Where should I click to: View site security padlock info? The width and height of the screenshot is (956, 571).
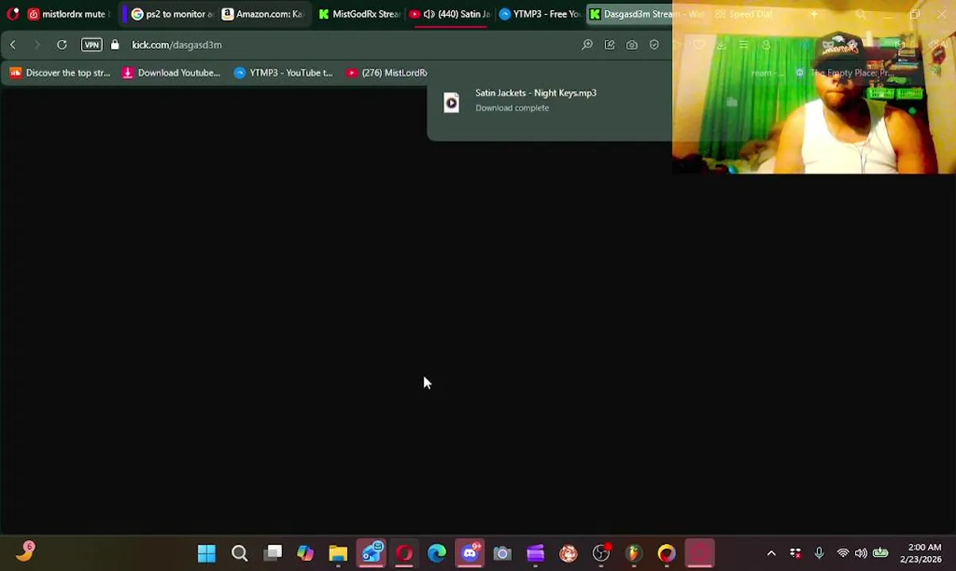tap(115, 45)
